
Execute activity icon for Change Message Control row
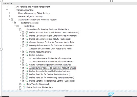coord(27,42)
